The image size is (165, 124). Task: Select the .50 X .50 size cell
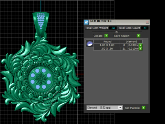pos(107,49)
